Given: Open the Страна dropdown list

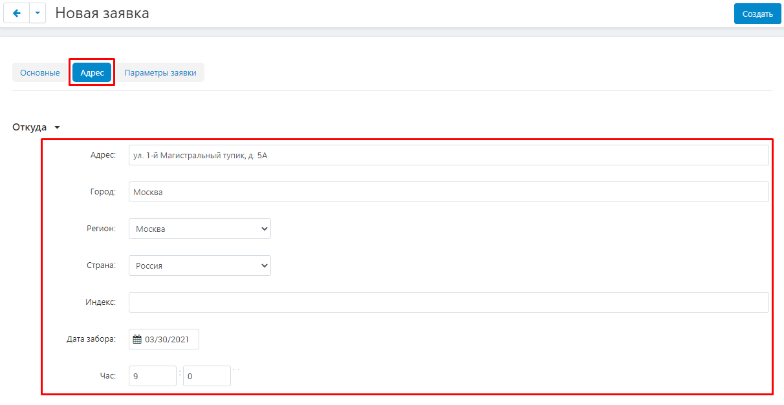Looking at the screenshot, I should coord(199,265).
